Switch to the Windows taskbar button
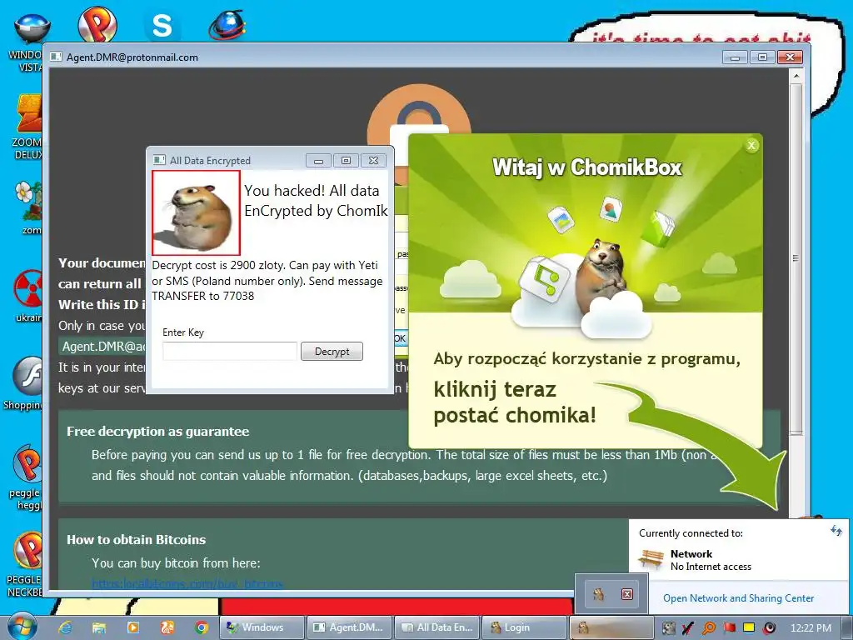This screenshot has height=640, width=853. click(262, 627)
